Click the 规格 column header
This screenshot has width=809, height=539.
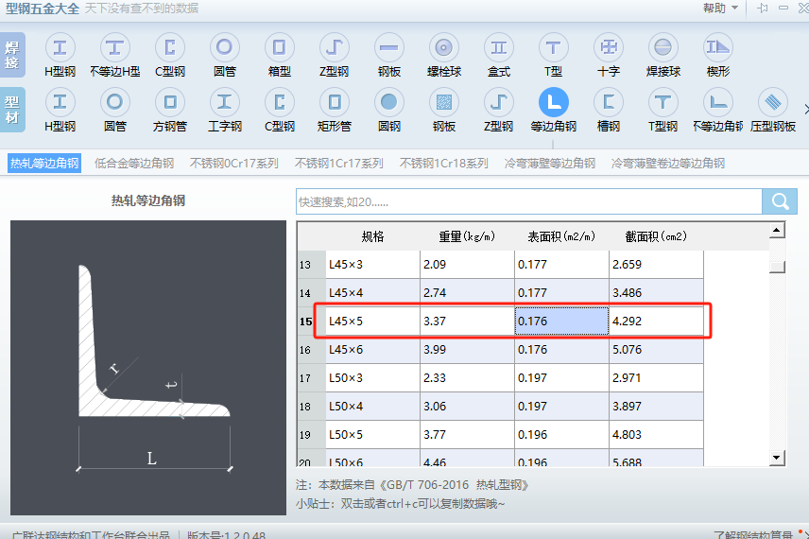372,236
